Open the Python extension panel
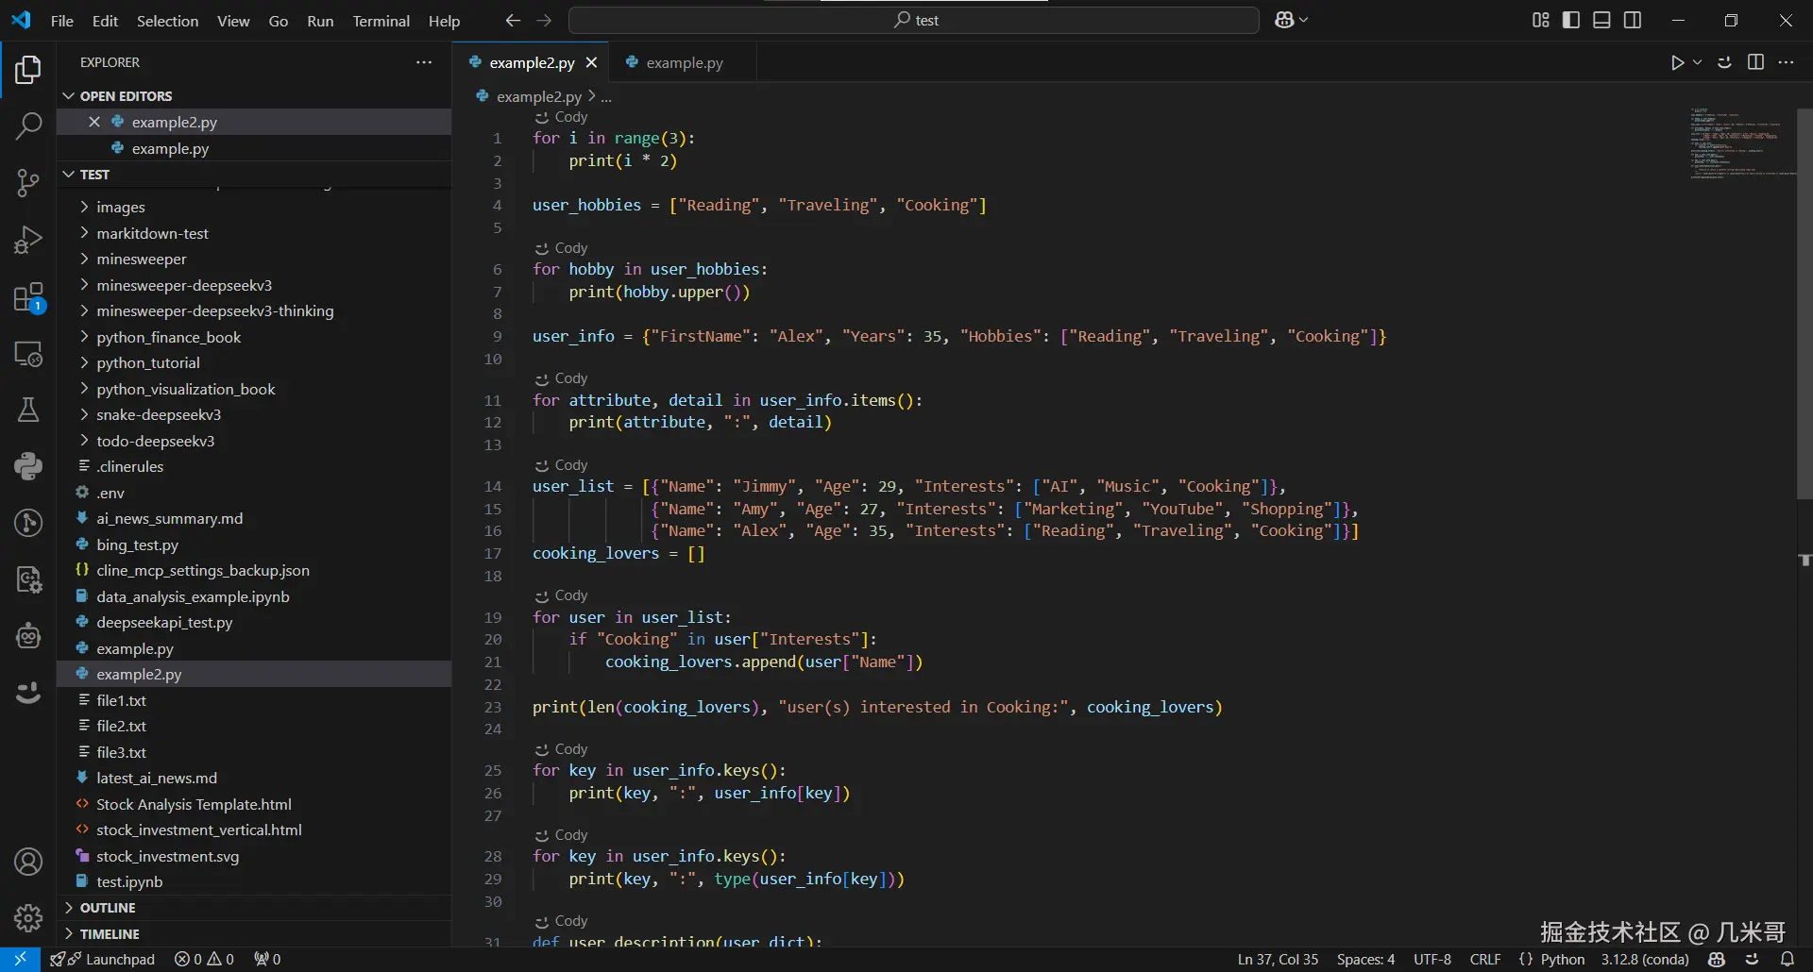The width and height of the screenshot is (1813, 972). (27, 465)
